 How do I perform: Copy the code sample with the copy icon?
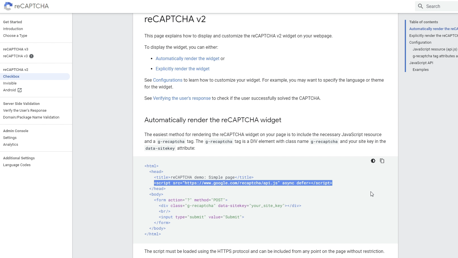point(382,161)
